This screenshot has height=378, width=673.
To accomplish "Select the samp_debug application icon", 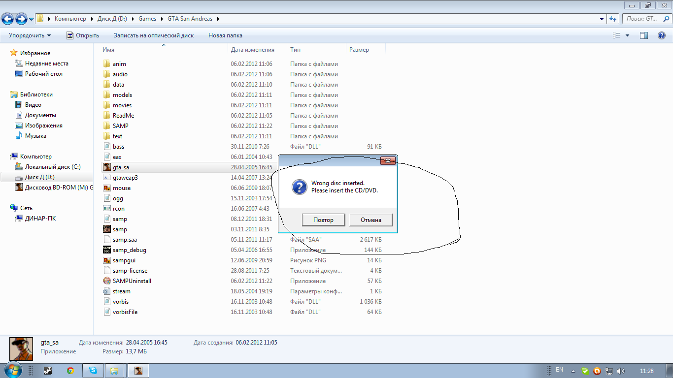I will pyautogui.click(x=107, y=250).
